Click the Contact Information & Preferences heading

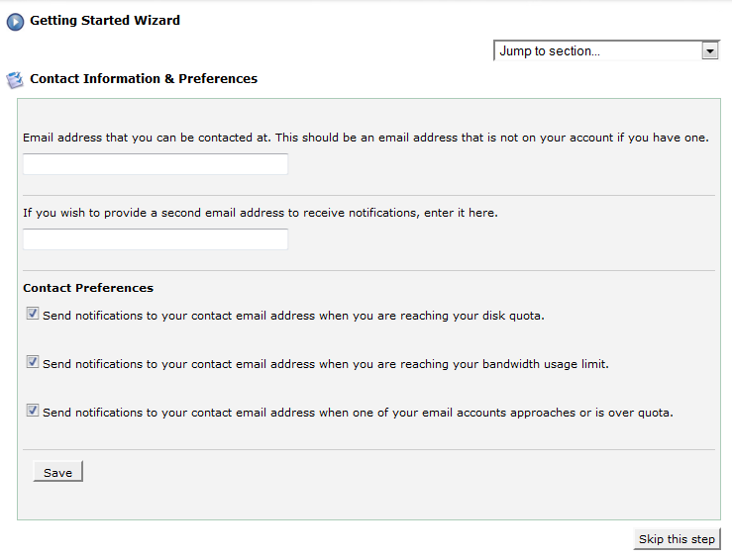(144, 79)
